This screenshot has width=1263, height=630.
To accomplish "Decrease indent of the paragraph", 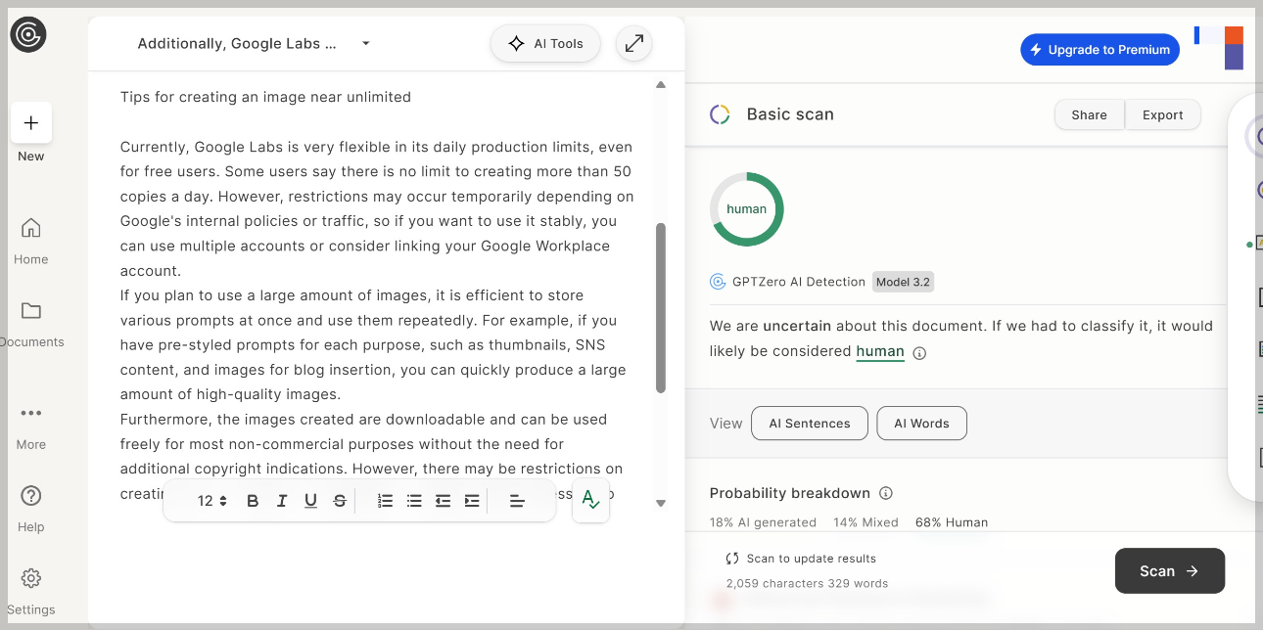I will 444,501.
